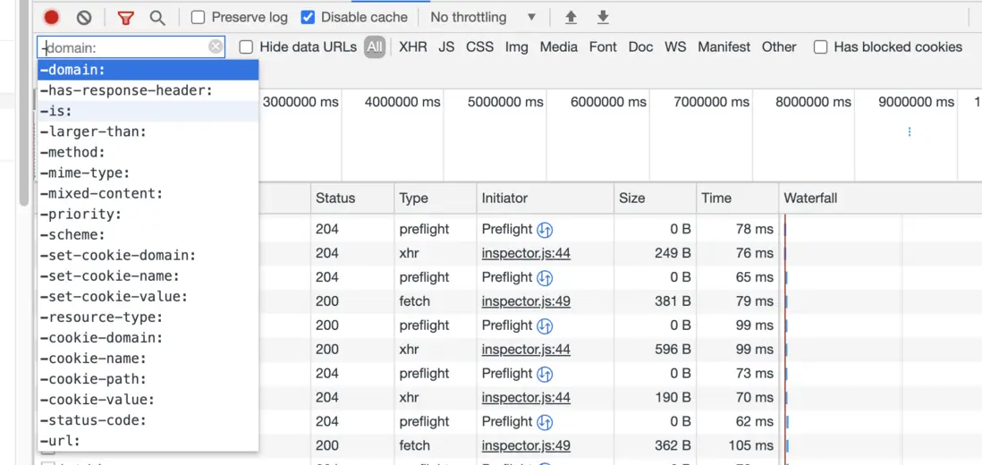Check Hide data URLs

tap(246, 46)
